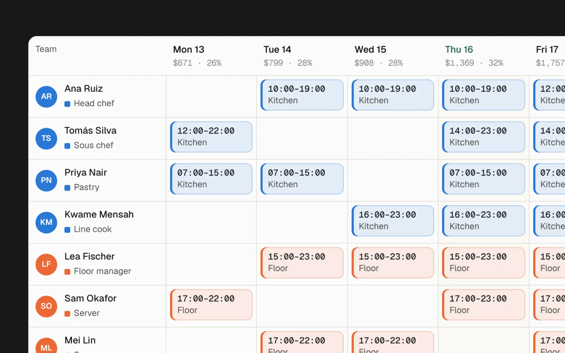Click the Line cook role label
This screenshot has width=565, height=353.
click(x=93, y=229)
